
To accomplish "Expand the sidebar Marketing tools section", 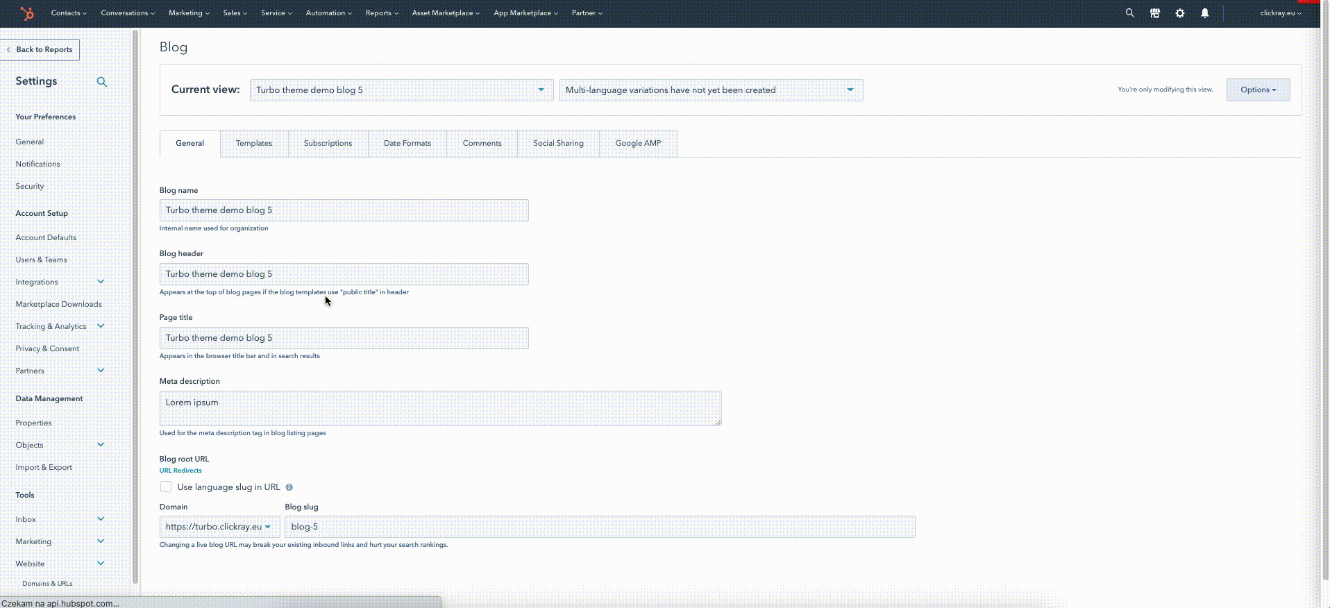I will coord(101,541).
